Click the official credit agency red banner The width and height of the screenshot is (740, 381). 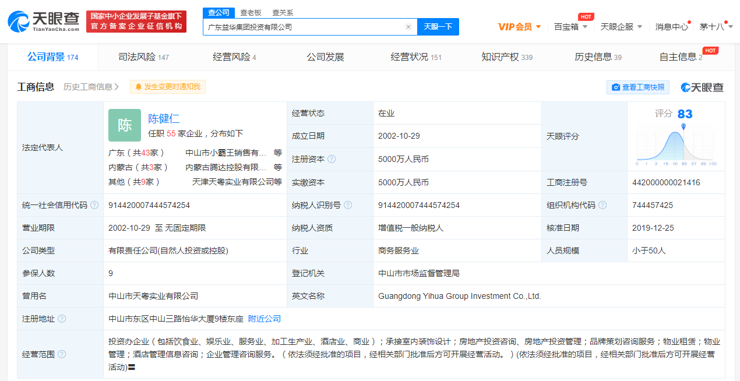136,22
